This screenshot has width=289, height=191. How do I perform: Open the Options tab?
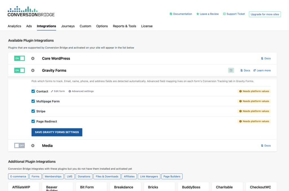102,26
